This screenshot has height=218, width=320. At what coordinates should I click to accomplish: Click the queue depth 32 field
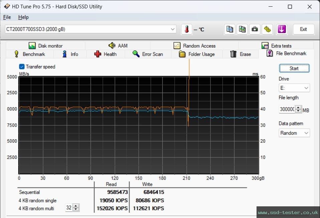(x=69, y=208)
